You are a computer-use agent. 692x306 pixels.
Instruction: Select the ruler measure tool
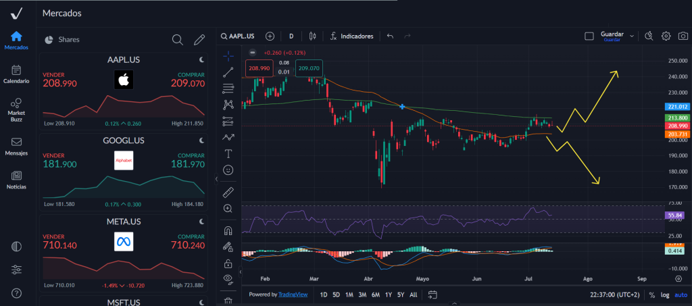(x=228, y=193)
